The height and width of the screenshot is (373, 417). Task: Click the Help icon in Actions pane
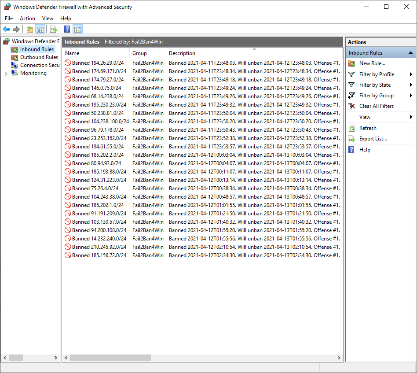tap(351, 150)
